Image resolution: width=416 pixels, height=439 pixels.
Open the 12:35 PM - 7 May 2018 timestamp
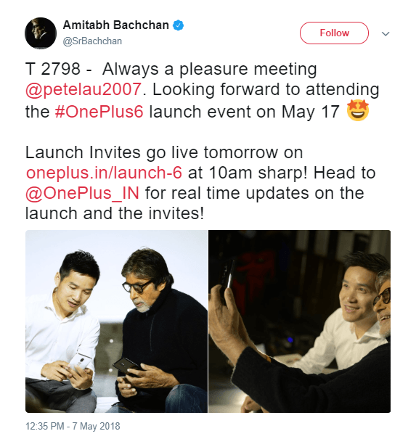click(73, 426)
